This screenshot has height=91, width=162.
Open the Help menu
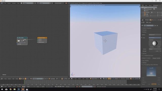click(x=18, y=3)
